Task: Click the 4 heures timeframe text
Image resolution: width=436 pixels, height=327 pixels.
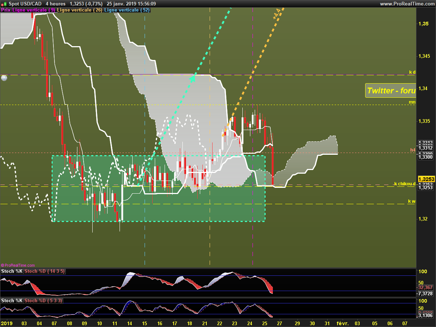Action: pos(55,4)
